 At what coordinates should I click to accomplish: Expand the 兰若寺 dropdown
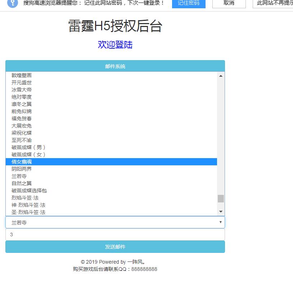click(115, 222)
